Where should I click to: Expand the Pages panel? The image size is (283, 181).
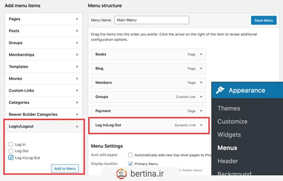tap(77, 19)
